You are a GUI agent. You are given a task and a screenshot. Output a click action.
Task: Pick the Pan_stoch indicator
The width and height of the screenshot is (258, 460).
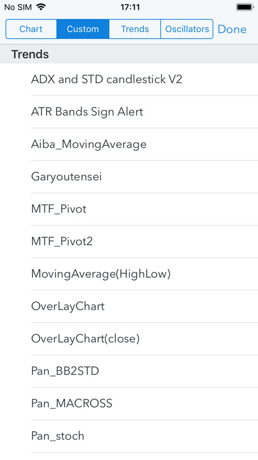pos(129,436)
